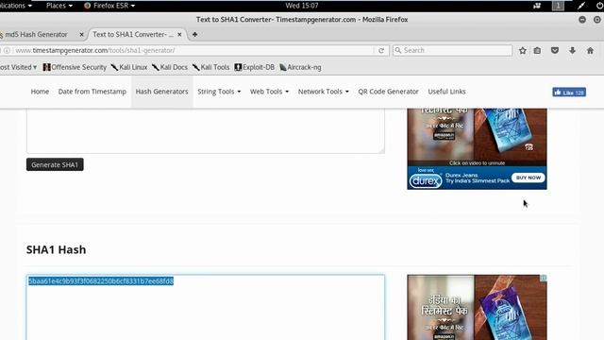Expand the Network Tools dropdown
Viewport: 604px width, 340px height.
pos(323,92)
